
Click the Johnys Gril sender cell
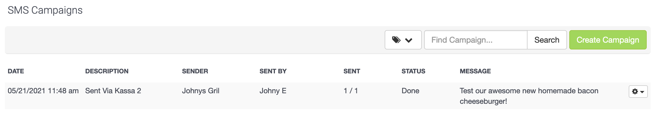pyautogui.click(x=201, y=91)
